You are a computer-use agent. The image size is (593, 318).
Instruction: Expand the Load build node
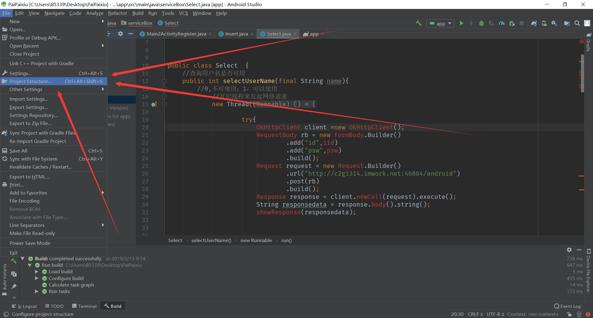(36, 272)
